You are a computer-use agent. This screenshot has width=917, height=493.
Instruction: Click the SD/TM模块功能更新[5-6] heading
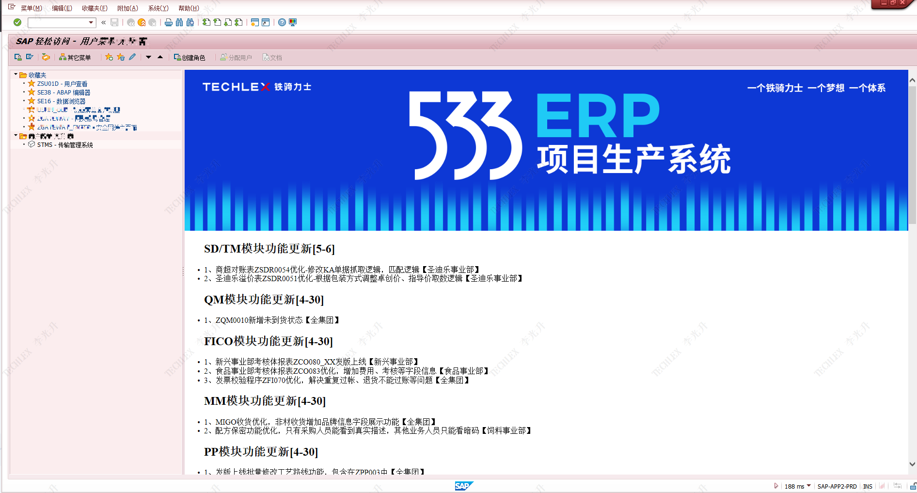[x=269, y=249]
